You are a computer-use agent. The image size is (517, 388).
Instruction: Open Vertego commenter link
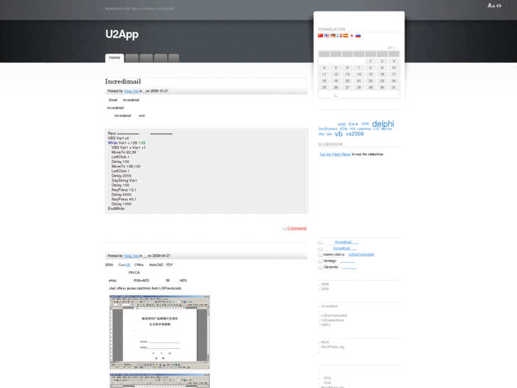pos(330,261)
